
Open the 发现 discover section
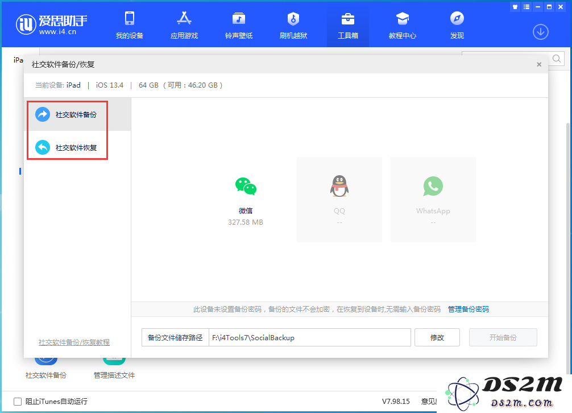457,25
